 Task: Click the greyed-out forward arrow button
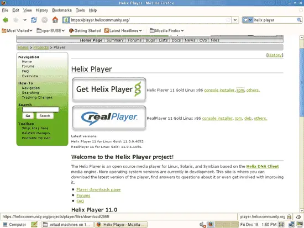click(x=16, y=20)
